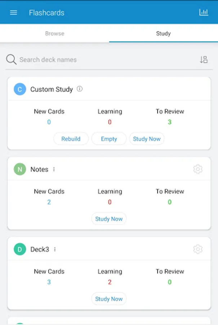
Task: Select the Study tab
Action: [163, 34]
